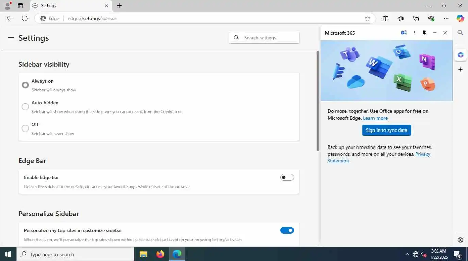Toggle Enable Edge Bar switch
Viewport: 468px width, 261px height.
pos(287,177)
